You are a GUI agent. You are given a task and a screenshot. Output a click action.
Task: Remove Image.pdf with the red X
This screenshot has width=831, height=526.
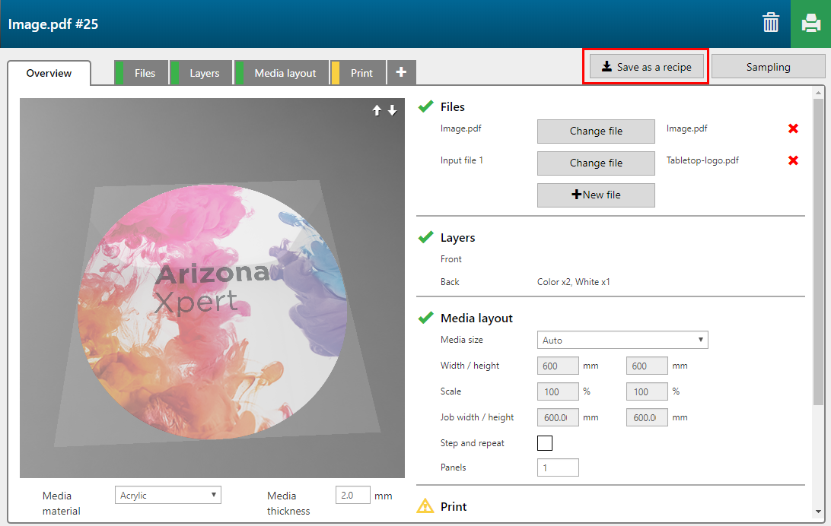tap(793, 128)
